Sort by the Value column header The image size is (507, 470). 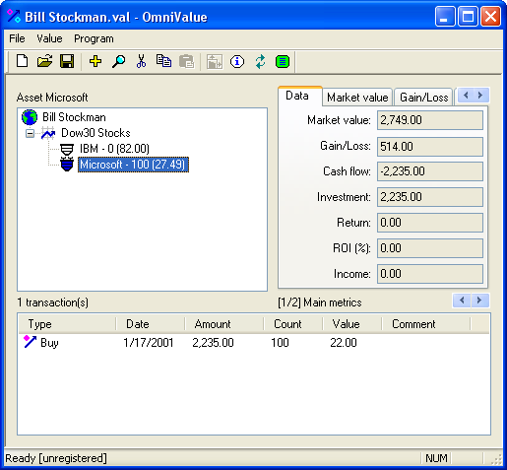(x=352, y=324)
